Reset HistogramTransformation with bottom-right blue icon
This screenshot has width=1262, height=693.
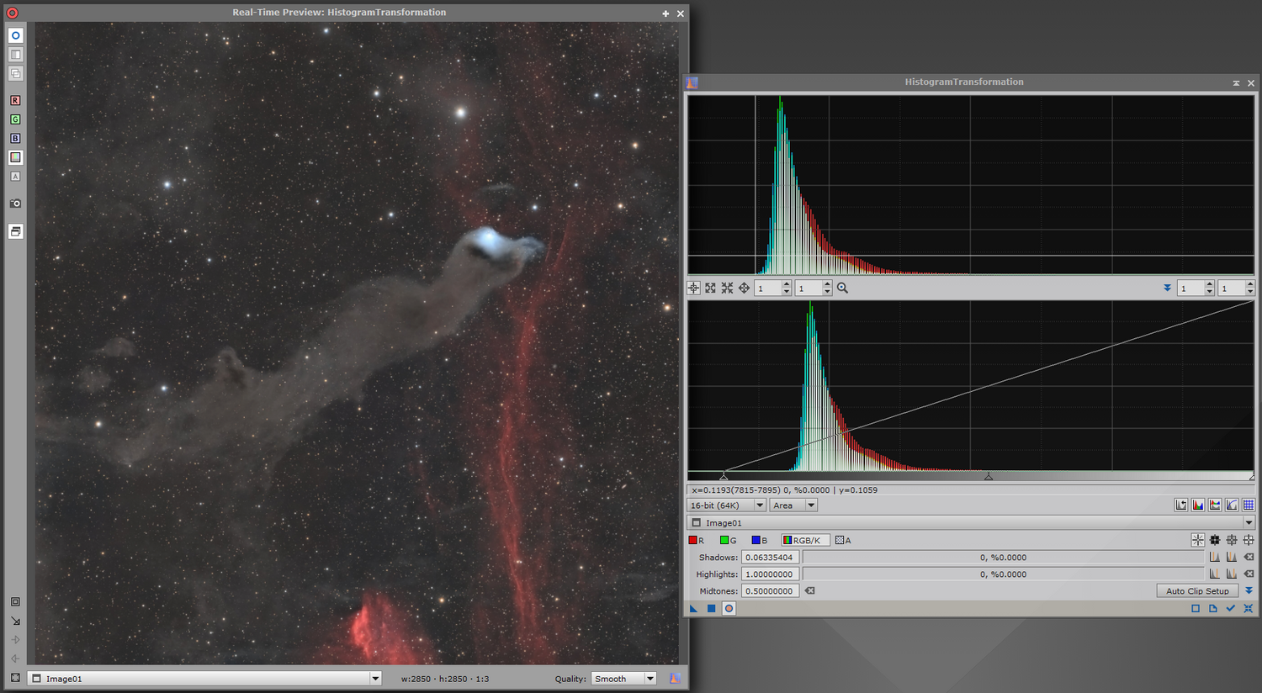tap(1249, 608)
